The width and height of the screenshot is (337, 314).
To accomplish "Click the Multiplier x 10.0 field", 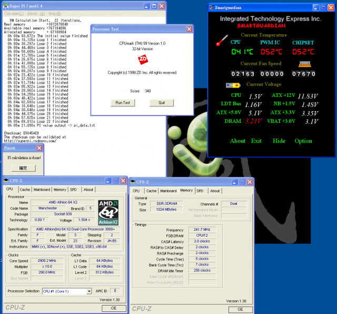I will (47, 267).
